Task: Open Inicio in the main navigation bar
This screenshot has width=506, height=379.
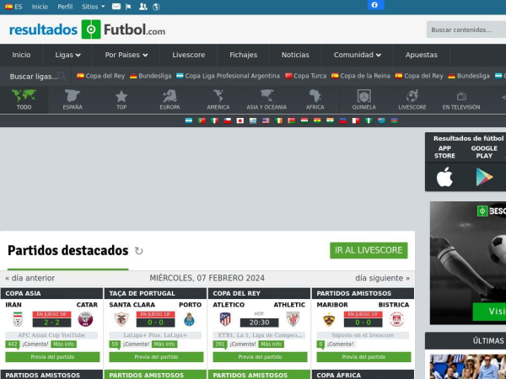Action: click(21, 55)
